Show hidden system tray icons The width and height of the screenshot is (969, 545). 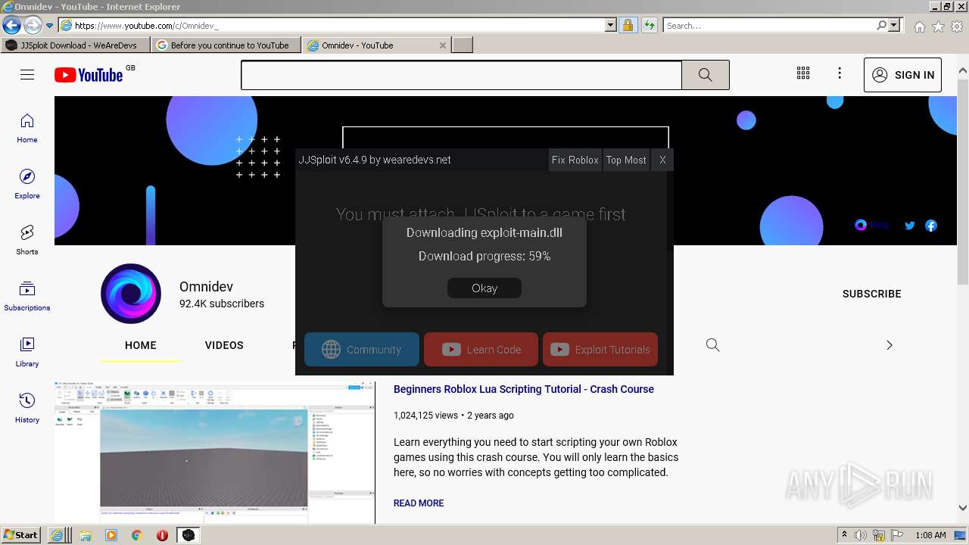[844, 535]
